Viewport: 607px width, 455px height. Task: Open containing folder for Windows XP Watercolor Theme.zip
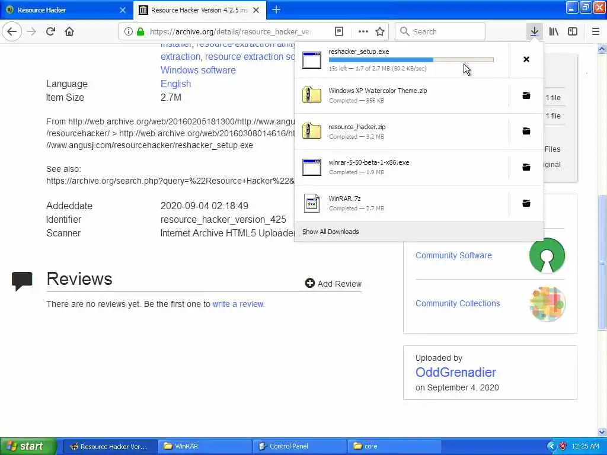click(526, 95)
